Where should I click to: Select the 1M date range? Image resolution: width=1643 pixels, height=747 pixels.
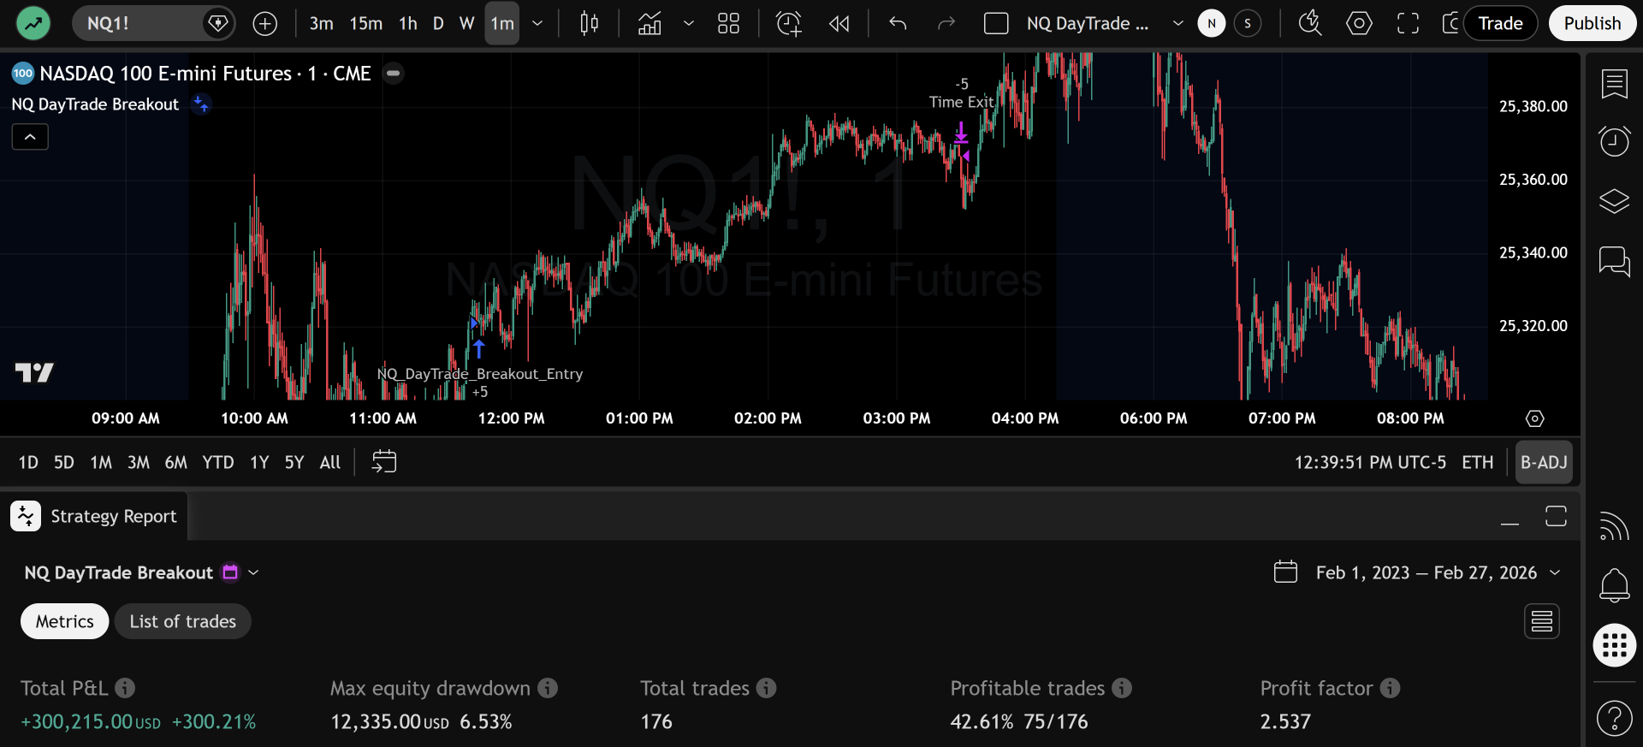pyautogui.click(x=101, y=463)
